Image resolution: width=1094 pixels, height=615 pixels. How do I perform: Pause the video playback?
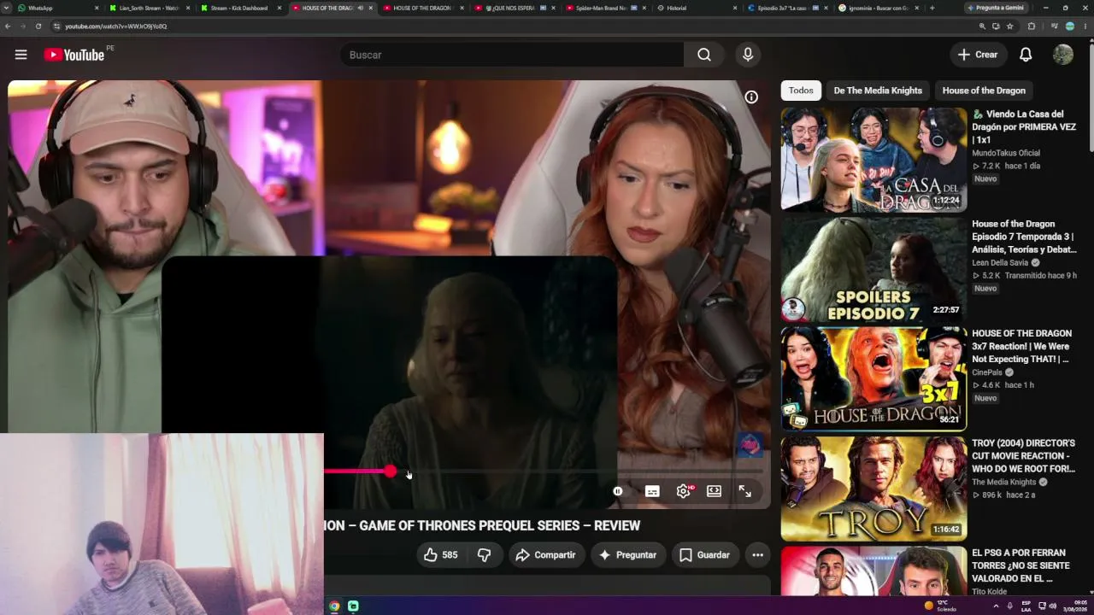pyautogui.click(x=618, y=491)
